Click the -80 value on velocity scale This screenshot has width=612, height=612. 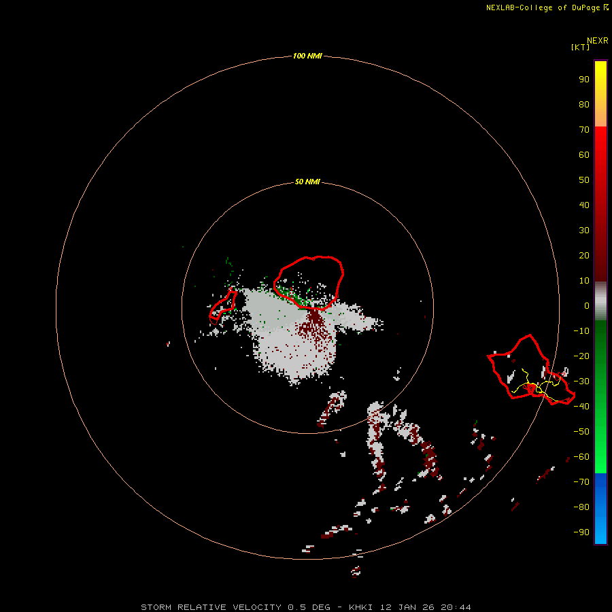point(581,507)
